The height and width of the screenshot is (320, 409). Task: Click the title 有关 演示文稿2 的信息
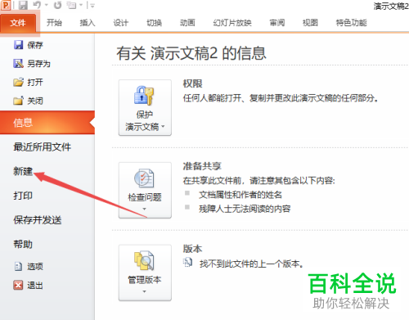click(191, 53)
